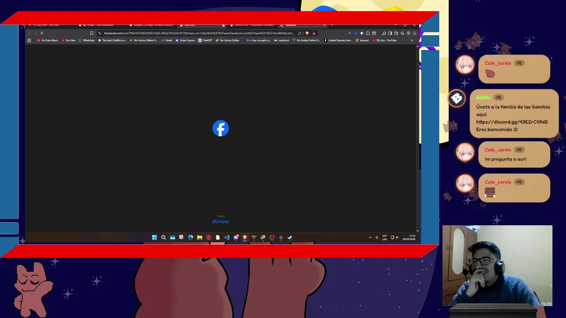
Task: Click the Facebook logo in page center
Action: [x=221, y=129]
